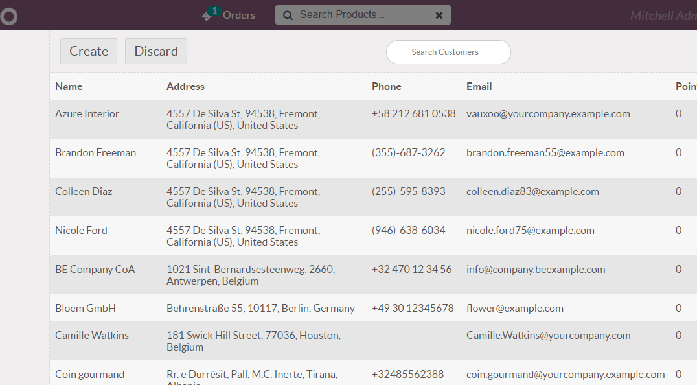Click email flower@example.com
This screenshot has height=385, width=697.
(515, 308)
